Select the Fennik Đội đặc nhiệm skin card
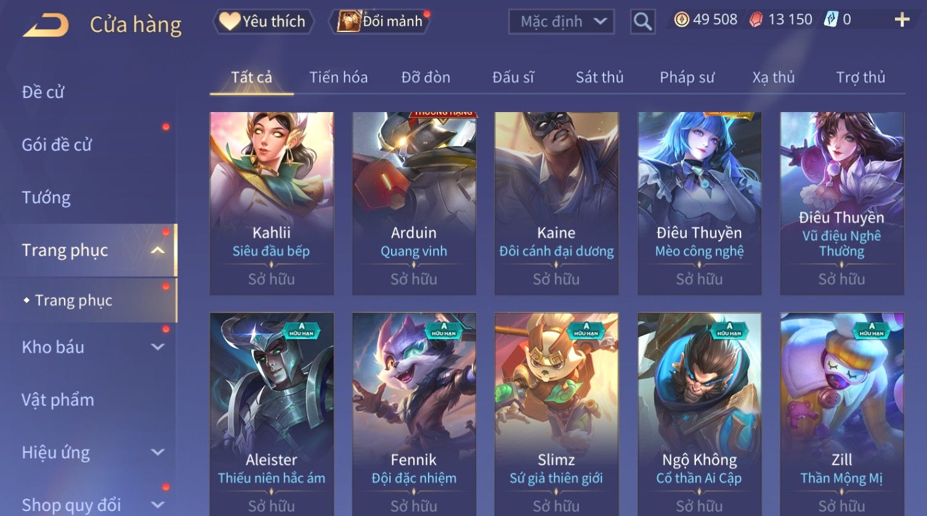 click(414, 414)
